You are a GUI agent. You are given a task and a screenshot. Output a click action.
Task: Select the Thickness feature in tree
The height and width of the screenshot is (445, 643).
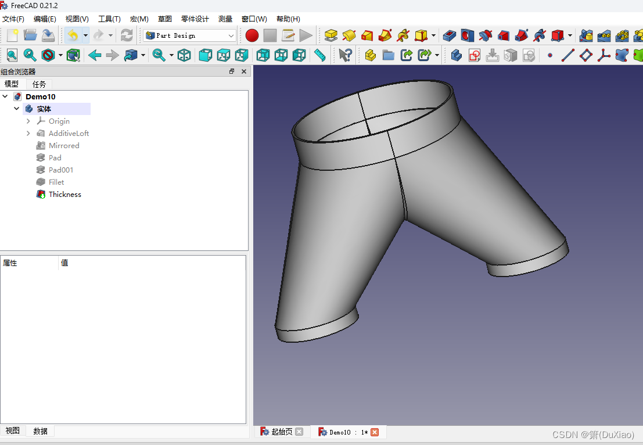coord(65,195)
